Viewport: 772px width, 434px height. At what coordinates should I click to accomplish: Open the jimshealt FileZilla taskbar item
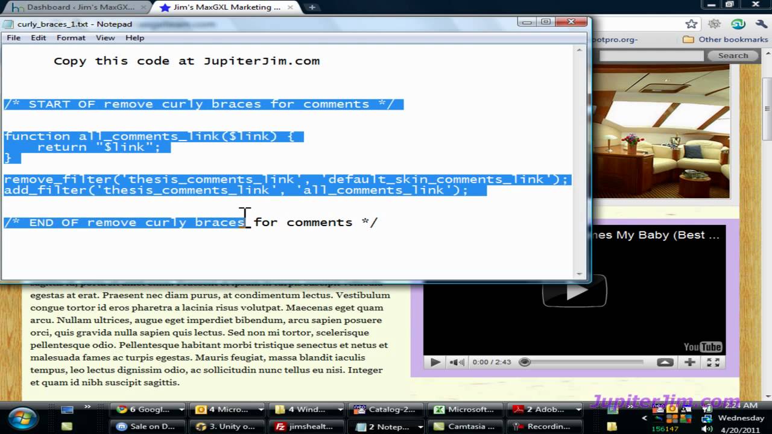point(307,426)
